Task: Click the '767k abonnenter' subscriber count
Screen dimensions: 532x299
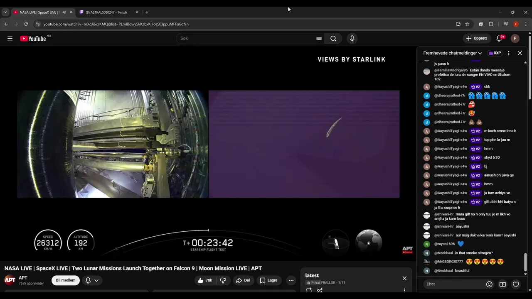Action: click(x=31, y=284)
